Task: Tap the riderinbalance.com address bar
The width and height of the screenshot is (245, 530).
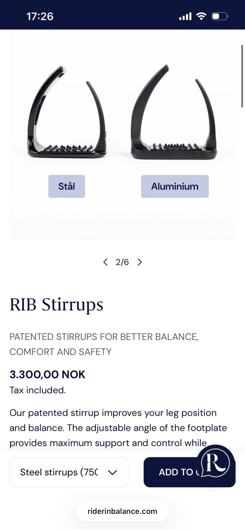Action: [122, 511]
